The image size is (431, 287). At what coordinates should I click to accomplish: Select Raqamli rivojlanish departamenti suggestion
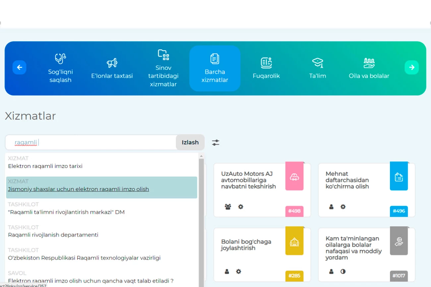101,231
